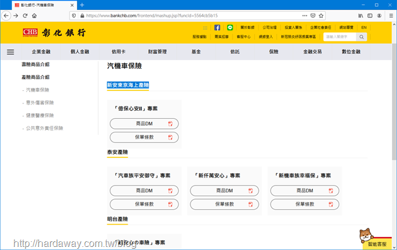Open 保單條款 PDF for 億保心安II 專案

pos(144,137)
